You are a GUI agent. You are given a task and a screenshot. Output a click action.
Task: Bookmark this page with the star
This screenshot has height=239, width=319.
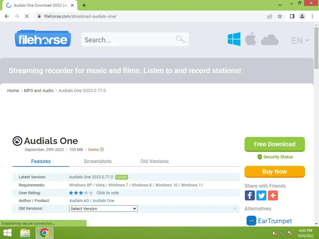click(x=280, y=16)
